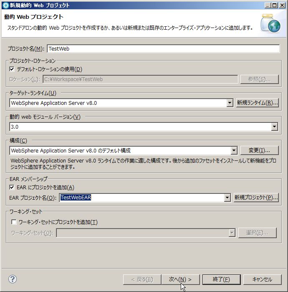
Task: Click the Eclipse icon in title bar
Action: pyautogui.click(x=5, y=5)
